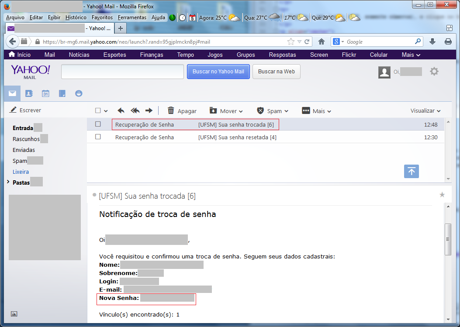The width and height of the screenshot is (460, 327).
Task: Click the message body scrollbar thumb
Action: pos(448,239)
